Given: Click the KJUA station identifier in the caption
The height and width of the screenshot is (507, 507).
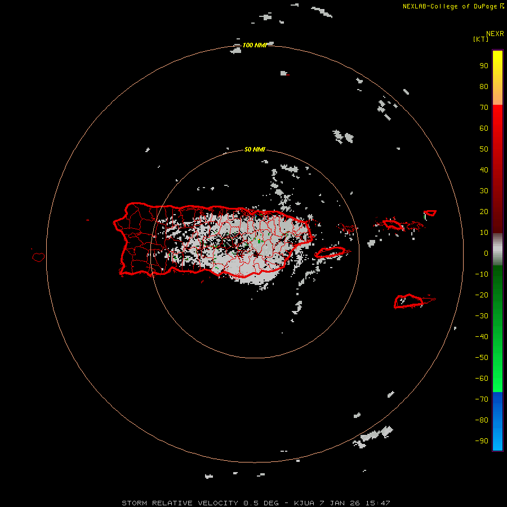Looking at the screenshot, I should (304, 503).
